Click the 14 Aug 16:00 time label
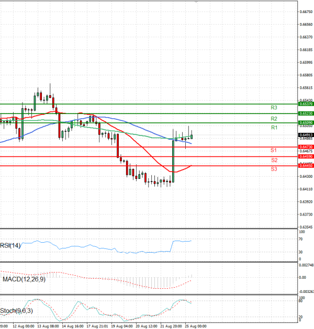The height and width of the screenshot is (329, 314). pos(73,326)
